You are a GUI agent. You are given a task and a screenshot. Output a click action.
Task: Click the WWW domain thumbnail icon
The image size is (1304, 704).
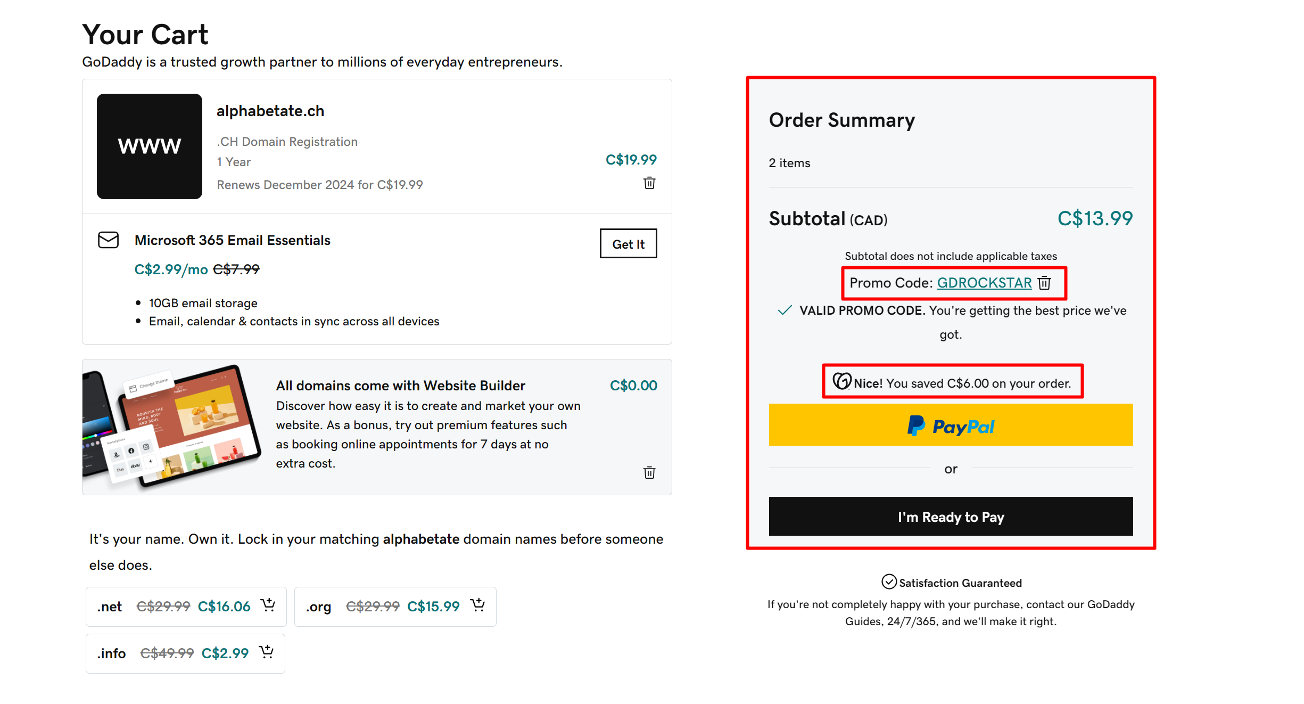click(150, 146)
